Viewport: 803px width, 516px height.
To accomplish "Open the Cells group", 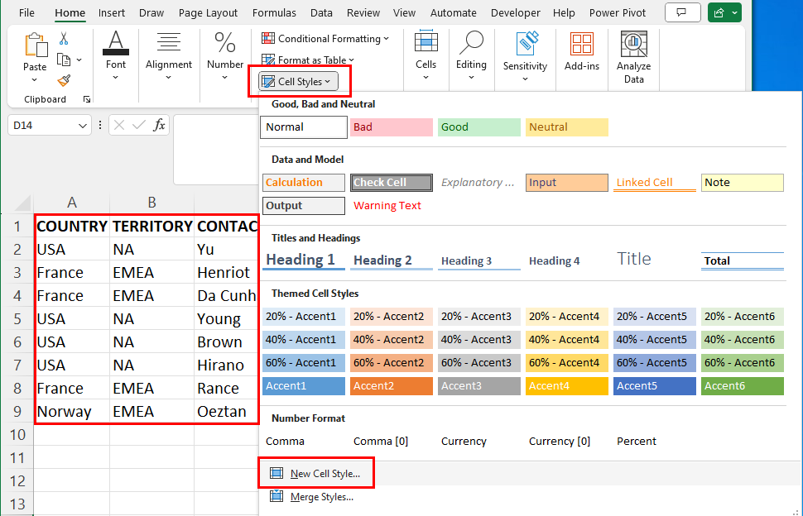I will pos(426,55).
